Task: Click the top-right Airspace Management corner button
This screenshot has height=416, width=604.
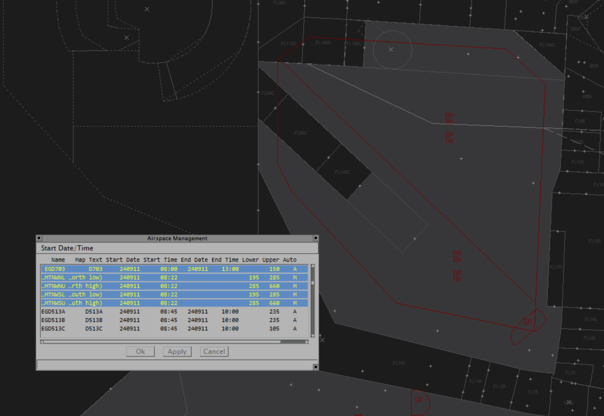Action: 316,238
